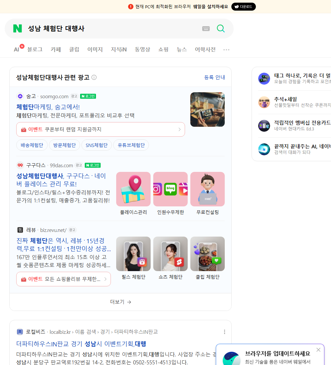Open the biz.revu.net/ URL link

point(53,230)
